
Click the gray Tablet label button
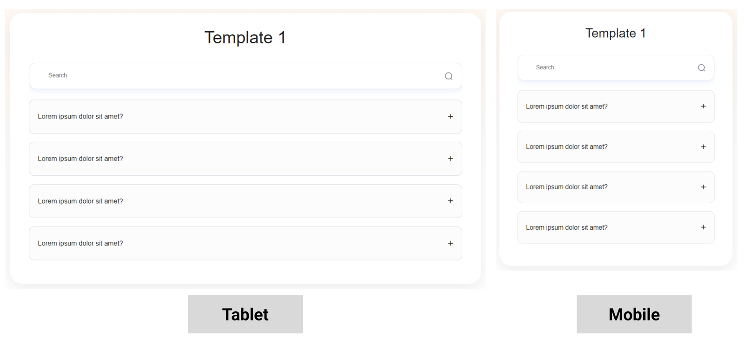tap(246, 314)
